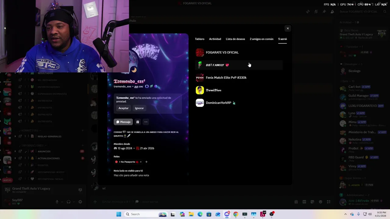The image size is (390, 219).
Task: Open pinned messages icon in header
Action: pyautogui.click(x=324, y=12)
